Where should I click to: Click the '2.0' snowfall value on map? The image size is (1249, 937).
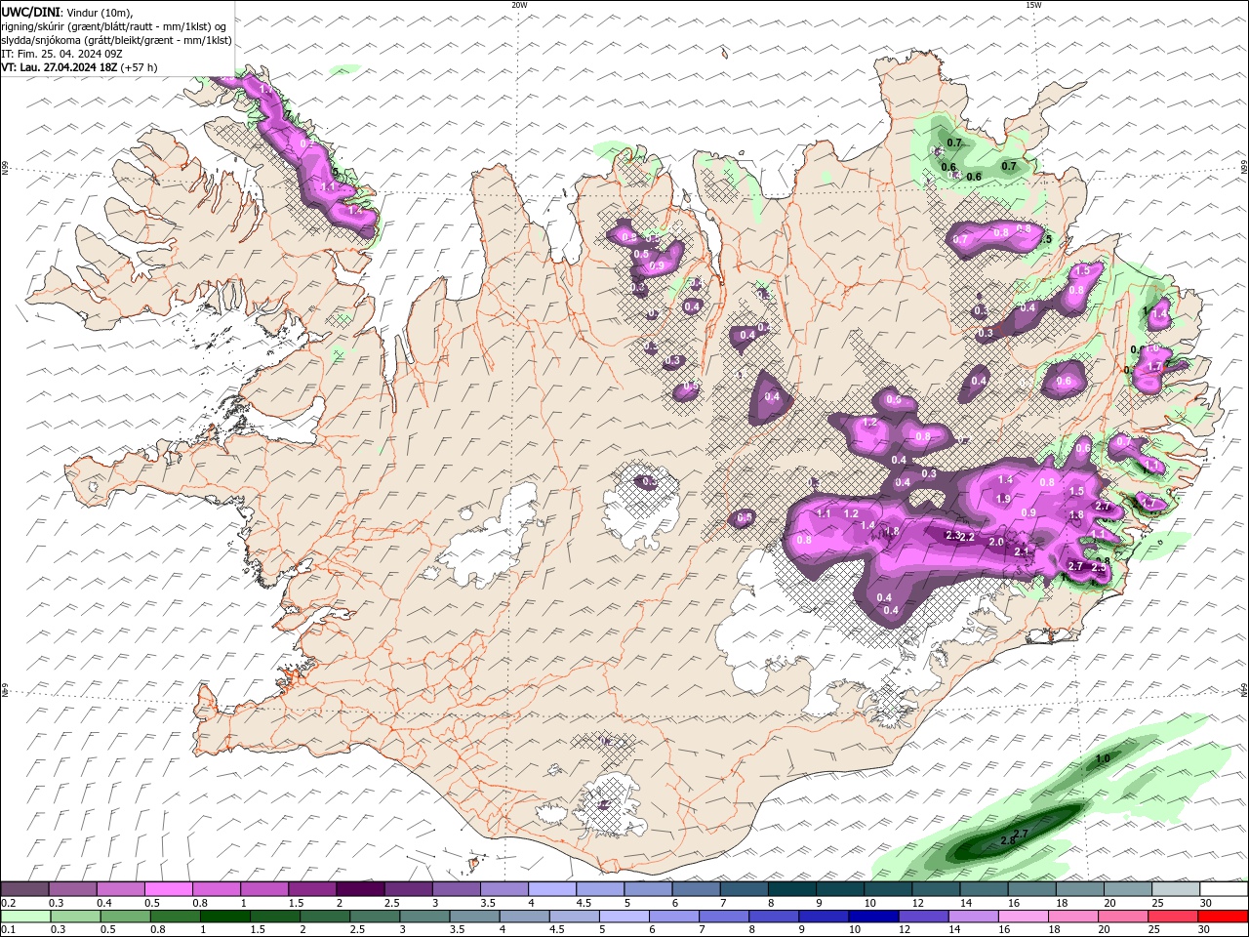pyautogui.click(x=996, y=542)
